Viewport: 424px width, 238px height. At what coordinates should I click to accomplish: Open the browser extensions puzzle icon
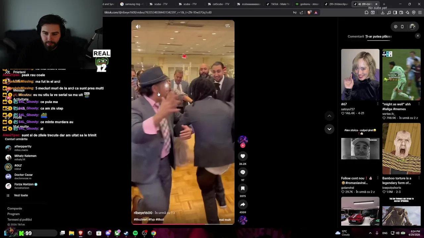point(366,13)
